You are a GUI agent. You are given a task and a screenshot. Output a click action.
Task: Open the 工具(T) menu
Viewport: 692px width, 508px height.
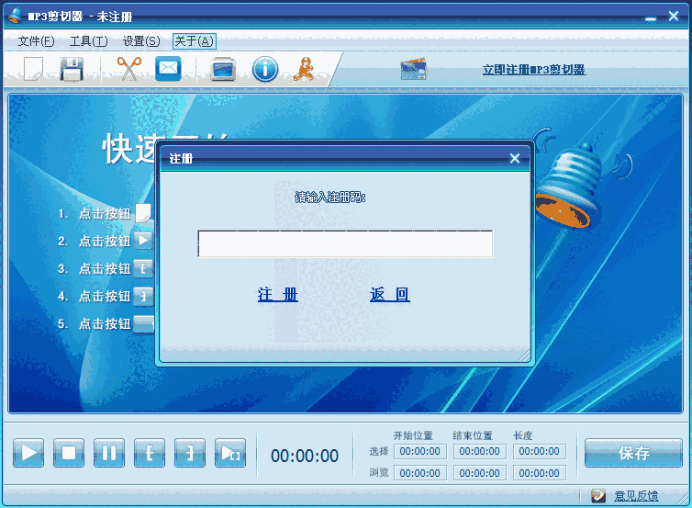pos(88,41)
